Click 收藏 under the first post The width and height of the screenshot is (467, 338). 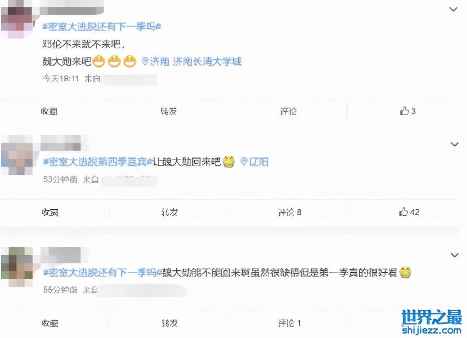click(x=49, y=111)
